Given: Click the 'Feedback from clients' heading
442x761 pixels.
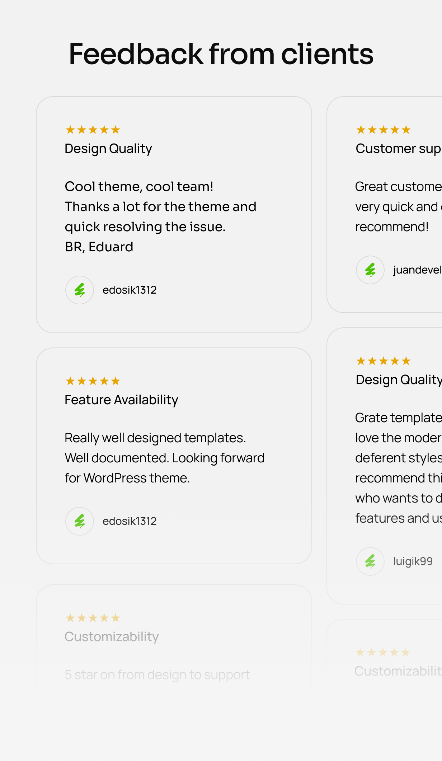Looking at the screenshot, I should click(221, 54).
